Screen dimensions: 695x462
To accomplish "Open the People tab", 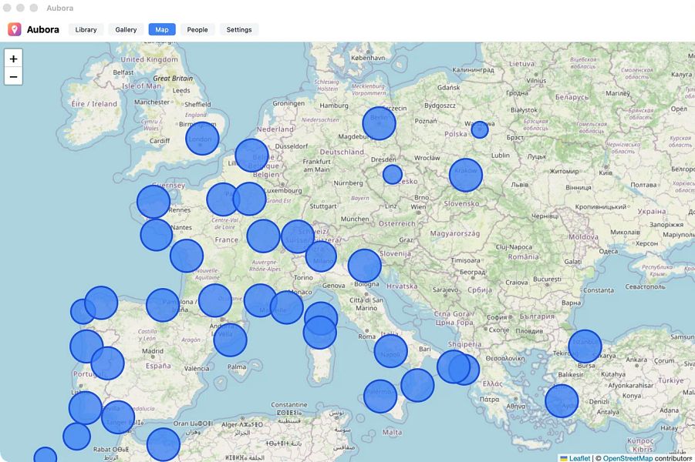I will point(197,30).
